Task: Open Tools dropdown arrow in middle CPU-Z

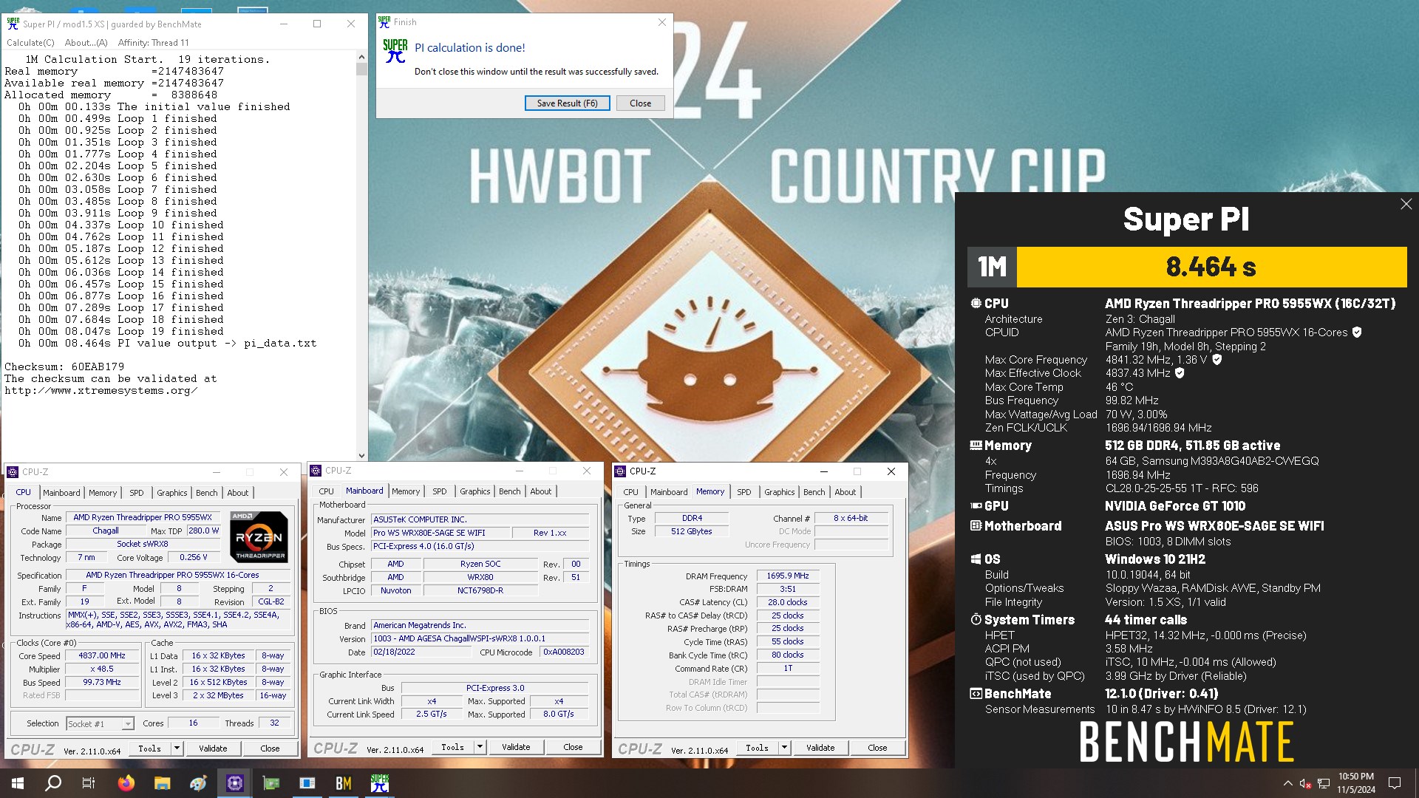Action: pos(480,747)
